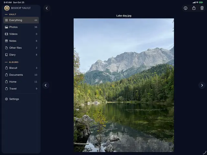Delete photo with trash icon

point(202,8)
